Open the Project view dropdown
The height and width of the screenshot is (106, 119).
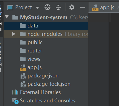coord(37,7)
